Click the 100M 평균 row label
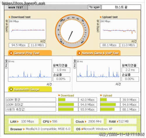 point(31,100)
